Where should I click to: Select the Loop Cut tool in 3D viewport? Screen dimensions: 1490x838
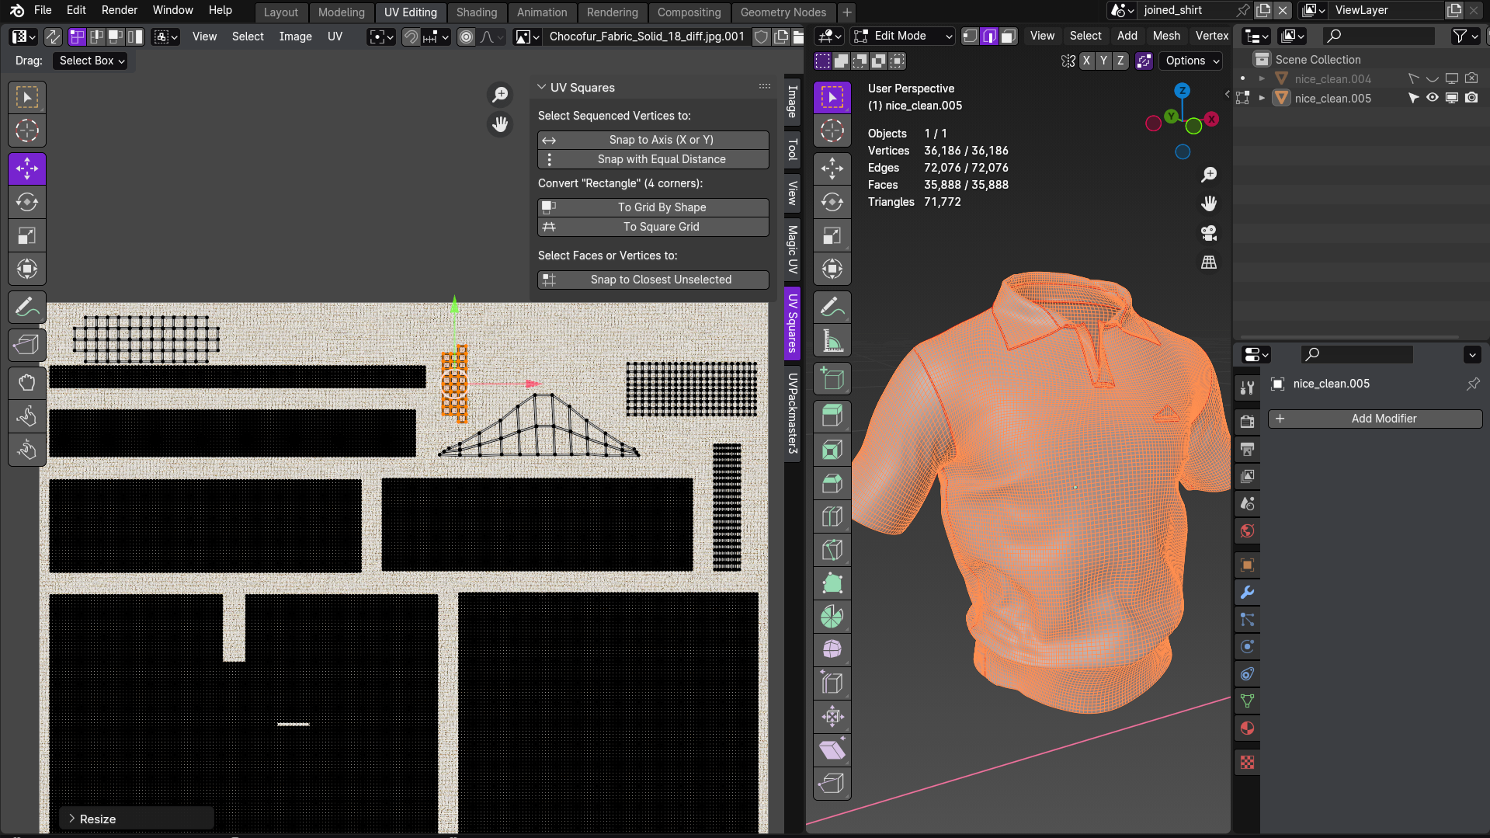(832, 516)
